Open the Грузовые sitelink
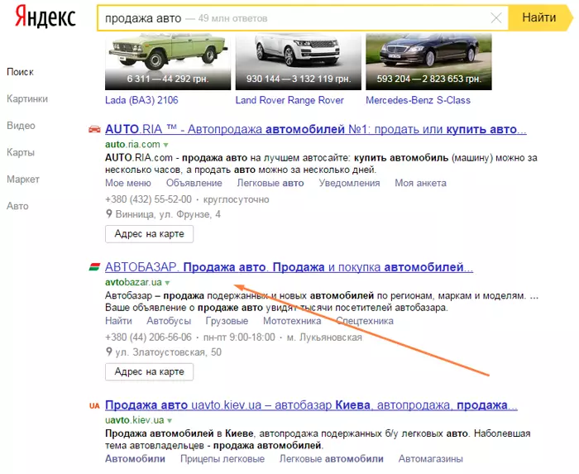The height and width of the screenshot is (474, 579). point(227,321)
